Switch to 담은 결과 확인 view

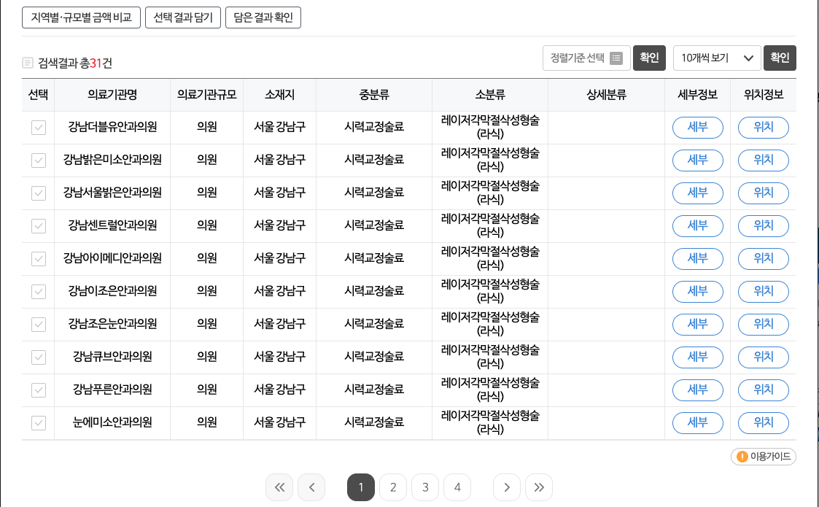(x=264, y=18)
